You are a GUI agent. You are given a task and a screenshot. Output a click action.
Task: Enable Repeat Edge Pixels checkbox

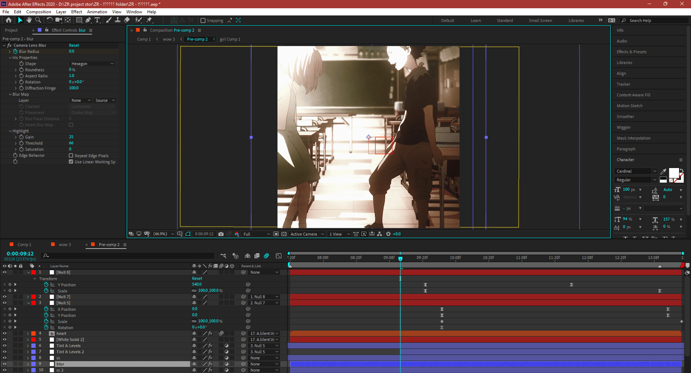pyautogui.click(x=71, y=156)
